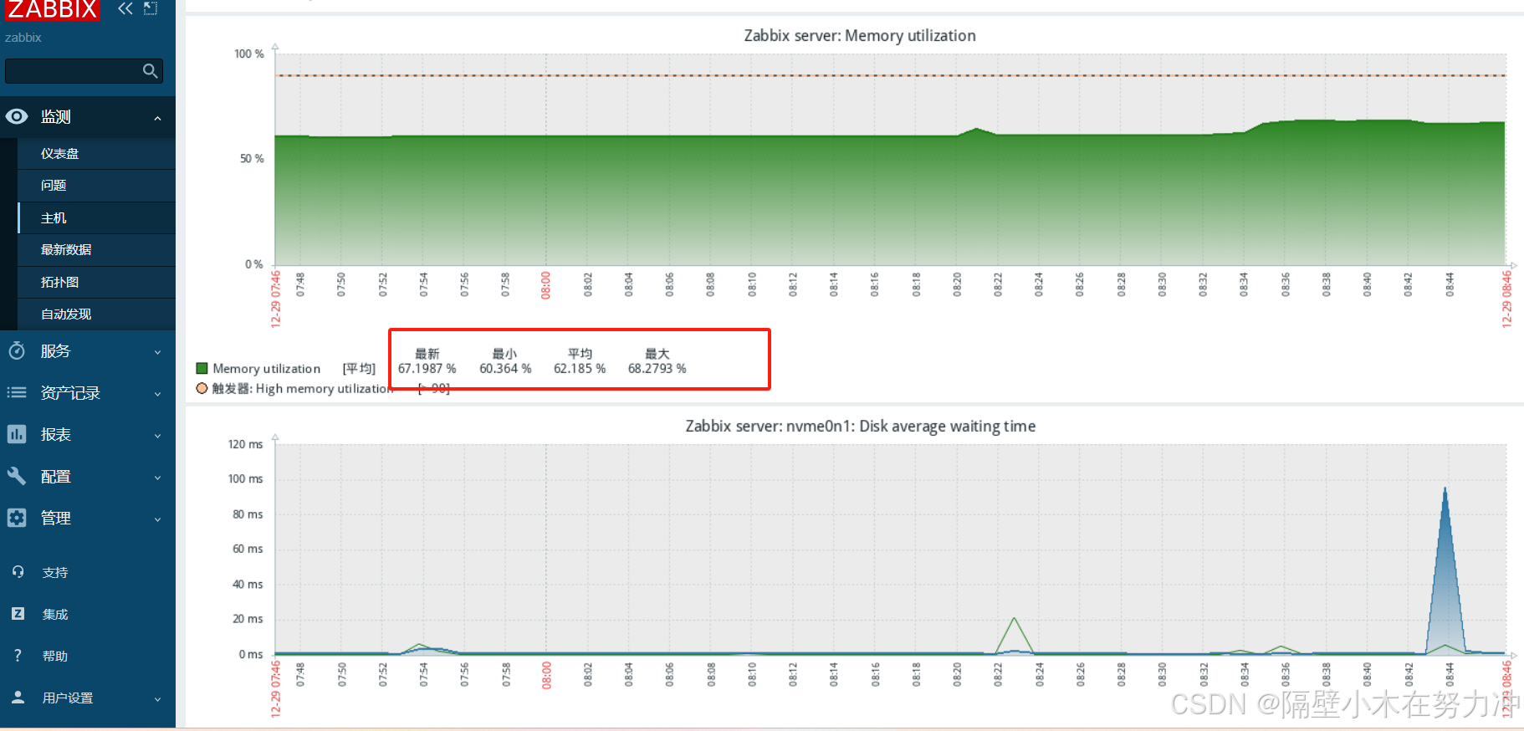Click the user icon for 用户设置
1524x731 pixels.
18,697
